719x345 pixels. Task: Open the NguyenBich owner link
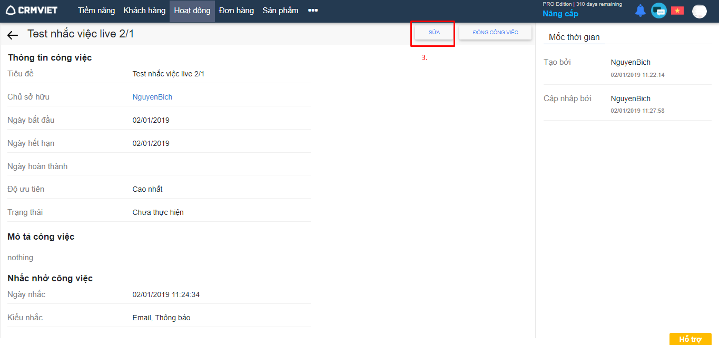152,97
